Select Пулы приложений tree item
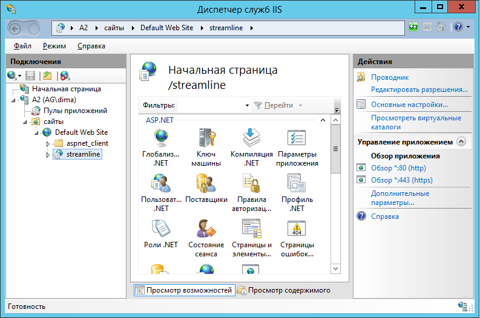The height and width of the screenshot is (318, 480). (x=75, y=111)
